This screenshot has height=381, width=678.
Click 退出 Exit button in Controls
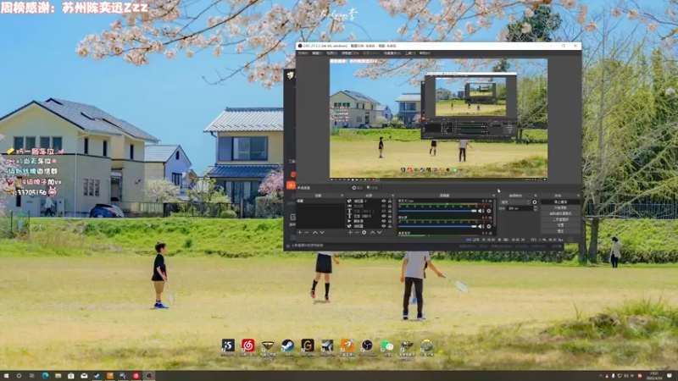point(560,230)
